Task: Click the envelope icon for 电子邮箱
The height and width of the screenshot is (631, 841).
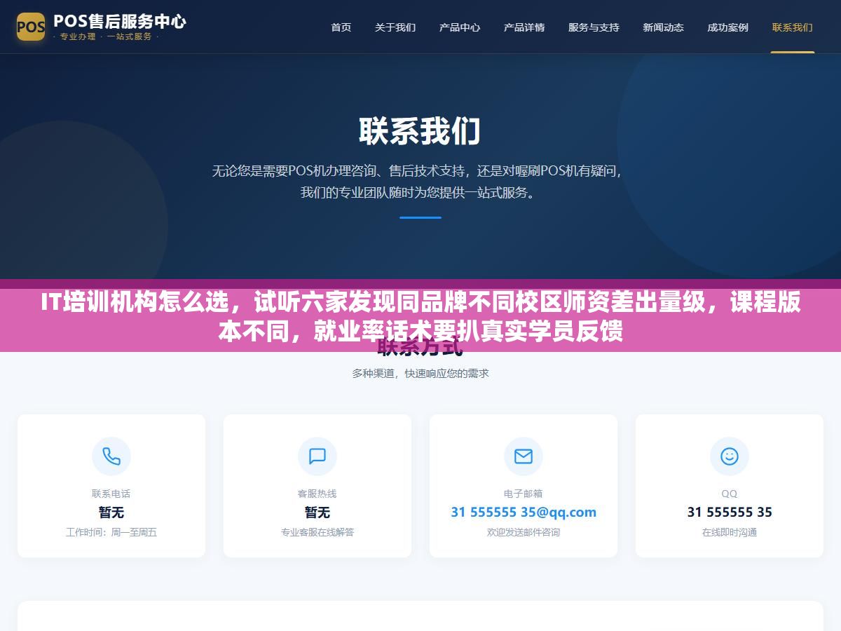Action: (x=524, y=456)
